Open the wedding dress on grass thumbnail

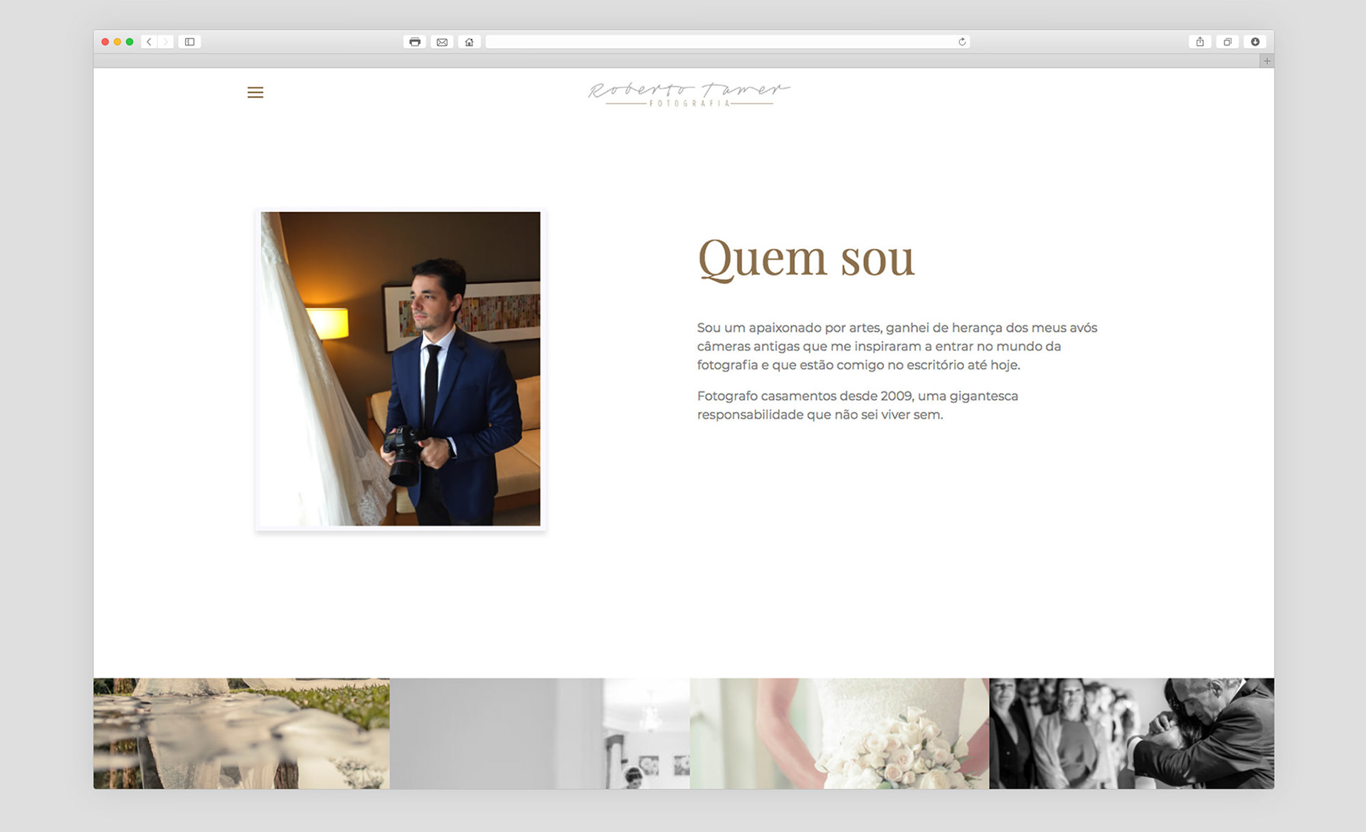(x=241, y=733)
